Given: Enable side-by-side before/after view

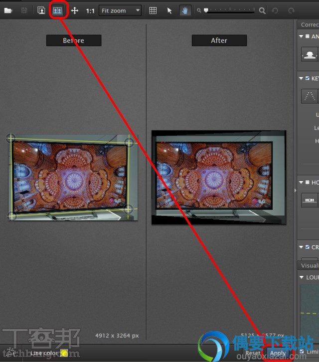Looking at the screenshot, I should click(57, 10).
